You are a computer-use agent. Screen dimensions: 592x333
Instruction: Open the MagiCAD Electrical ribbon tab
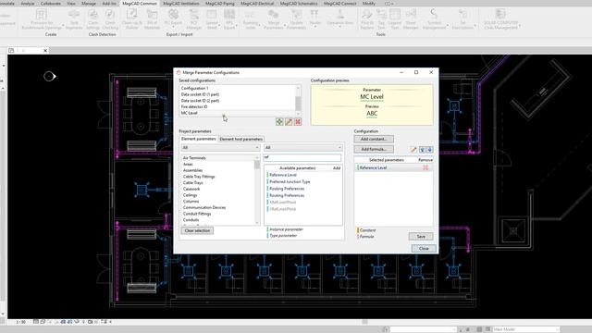(x=257, y=4)
